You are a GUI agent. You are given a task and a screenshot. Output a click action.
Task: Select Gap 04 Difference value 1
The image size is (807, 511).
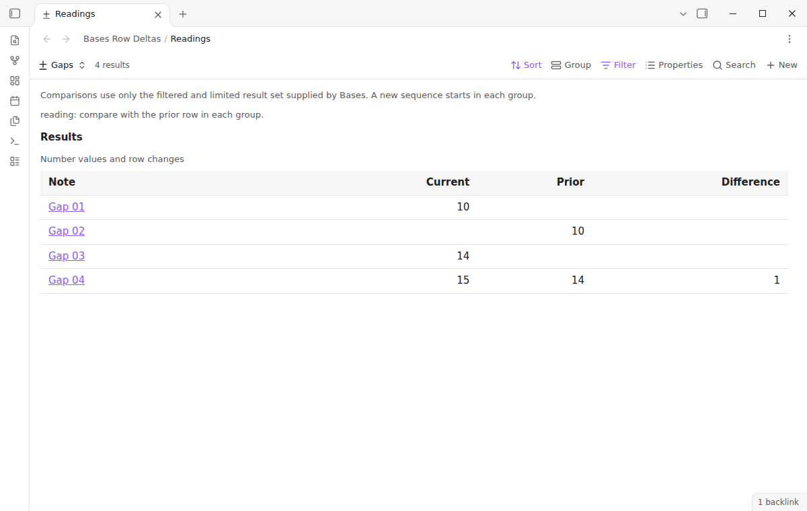click(x=777, y=280)
